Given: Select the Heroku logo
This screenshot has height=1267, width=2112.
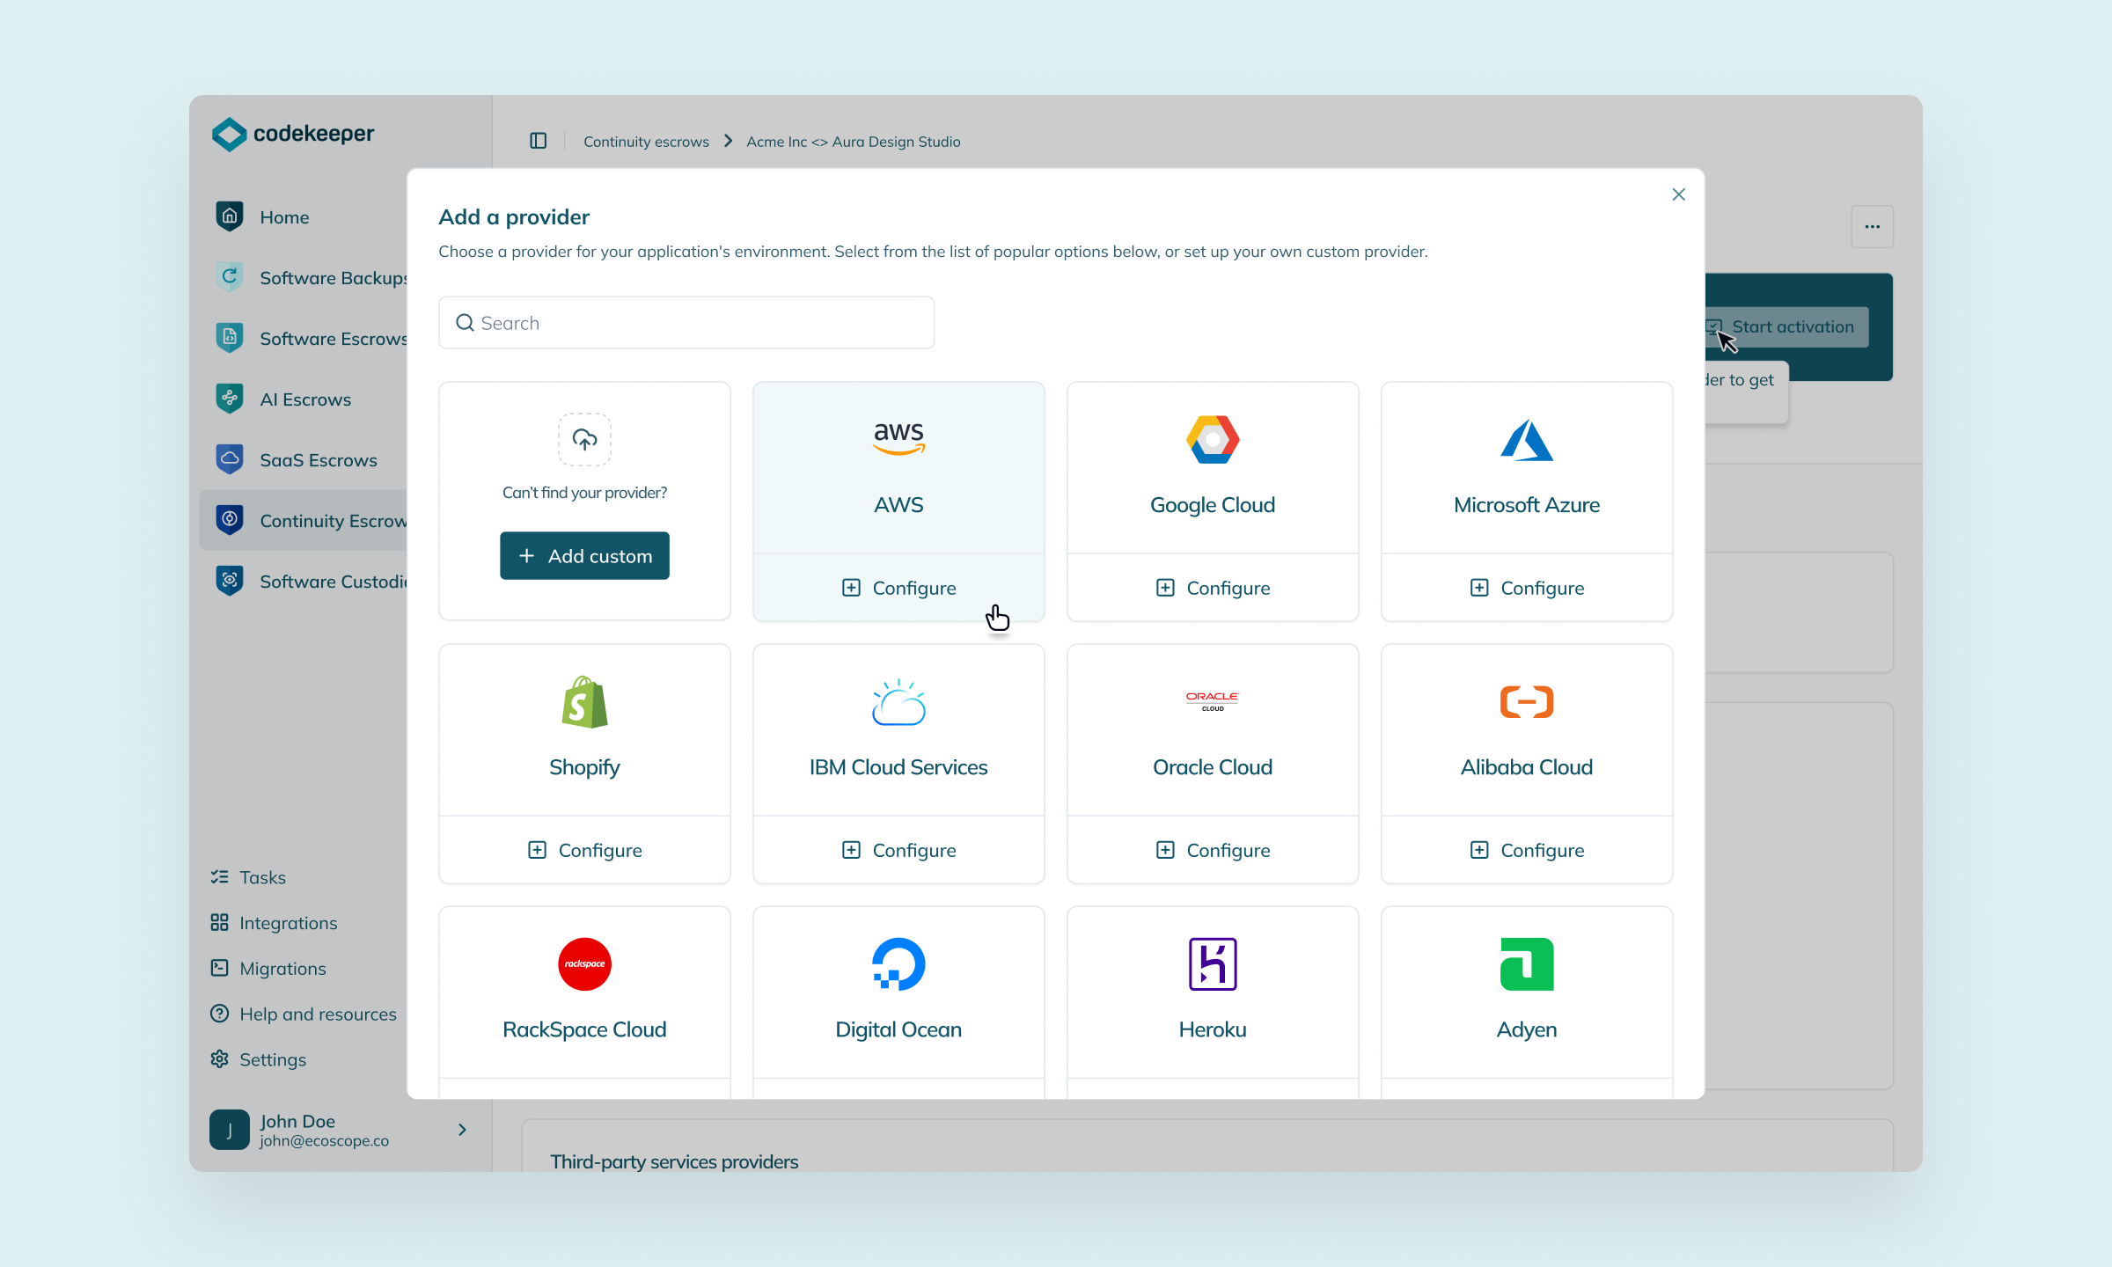Looking at the screenshot, I should tap(1213, 963).
